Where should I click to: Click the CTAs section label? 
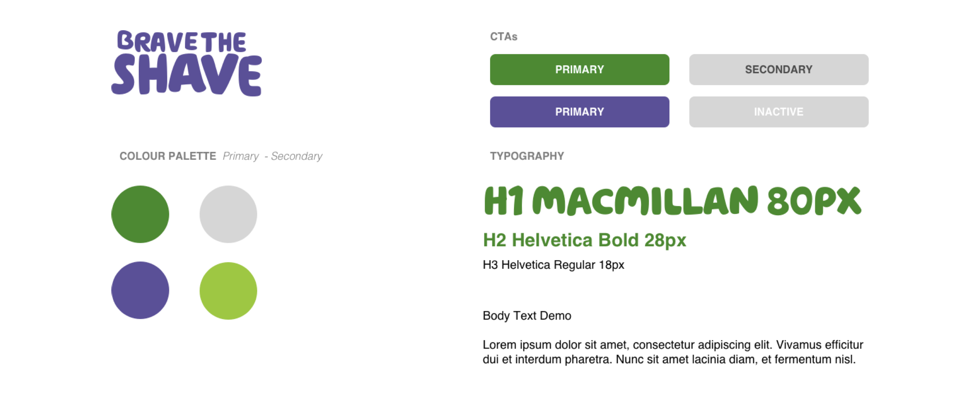point(504,36)
